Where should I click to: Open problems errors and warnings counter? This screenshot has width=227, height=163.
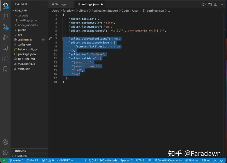(48, 160)
